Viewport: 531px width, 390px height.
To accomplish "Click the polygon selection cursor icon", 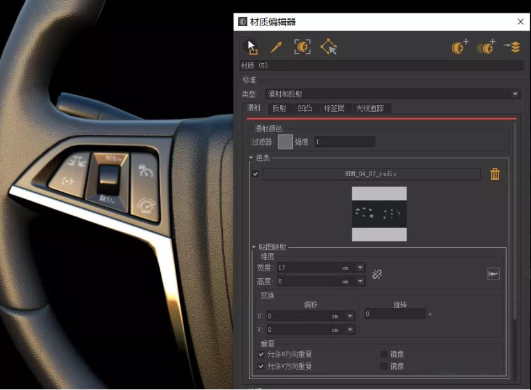I will click(329, 47).
